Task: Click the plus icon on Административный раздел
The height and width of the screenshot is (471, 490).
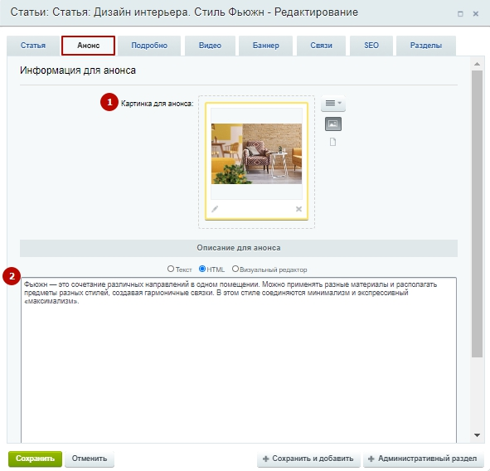Action: [x=371, y=459]
